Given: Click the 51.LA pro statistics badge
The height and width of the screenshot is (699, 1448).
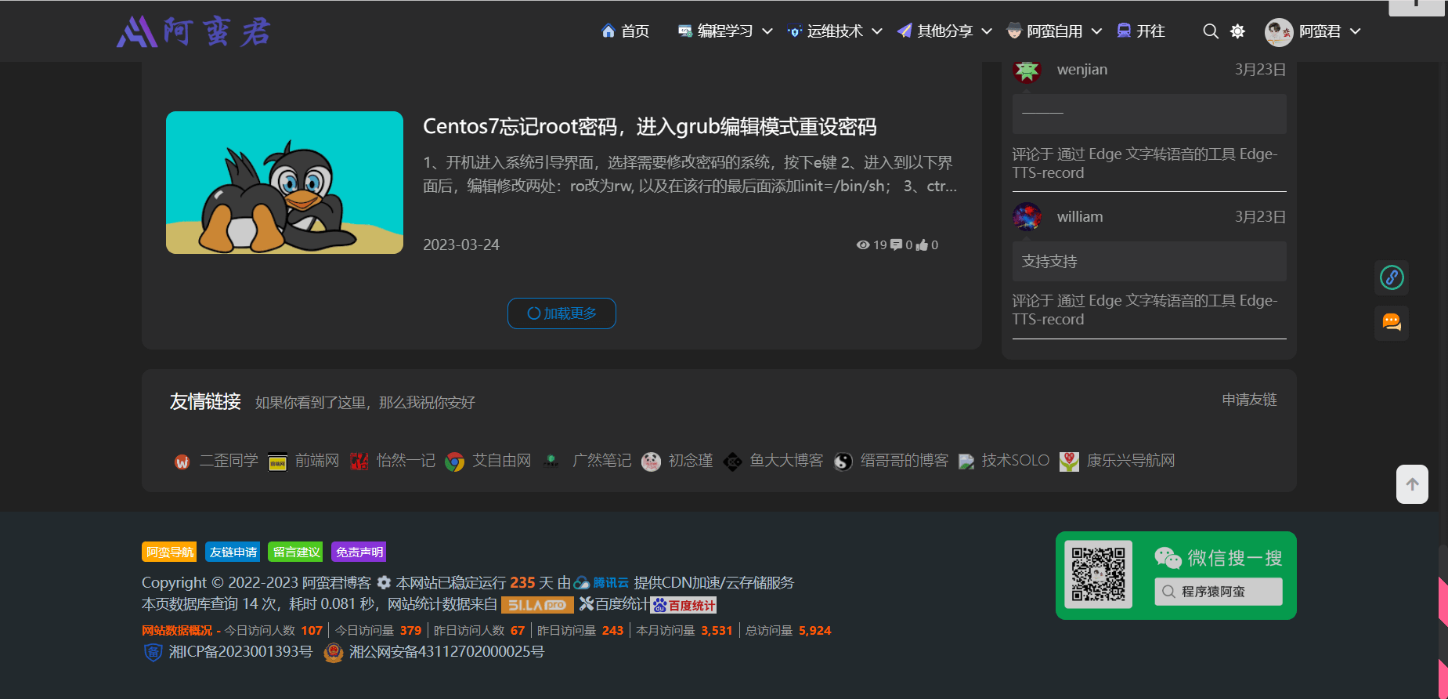Looking at the screenshot, I should pyautogui.click(x=537, y=605).
